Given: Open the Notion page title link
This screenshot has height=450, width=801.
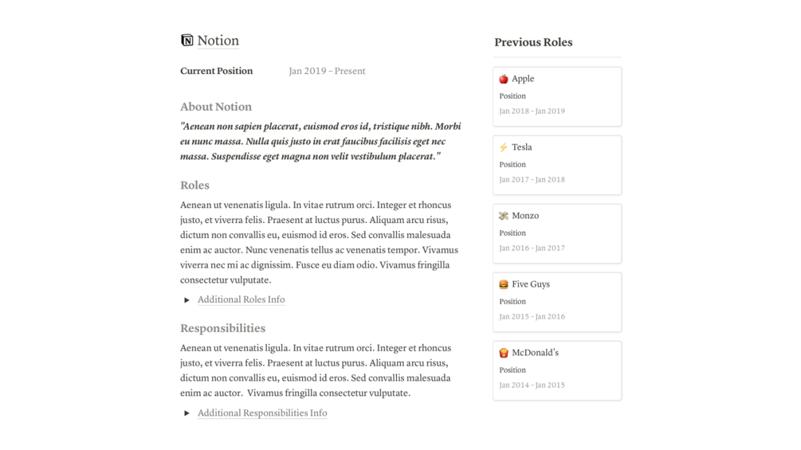Looking at the screenshot, I should 218,41.
